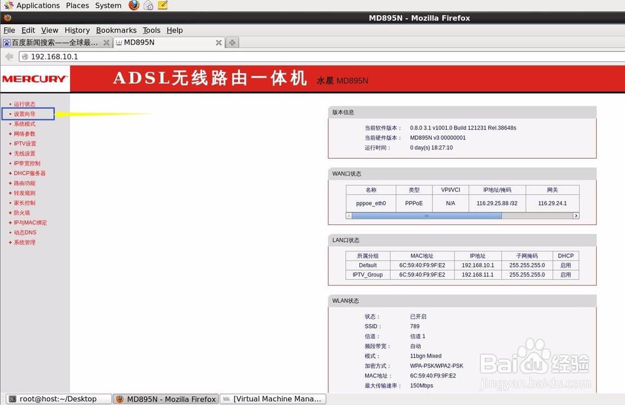625x405 pixels.
Task: Click the PPPoE type cell
Action: [x=414, y=203]
